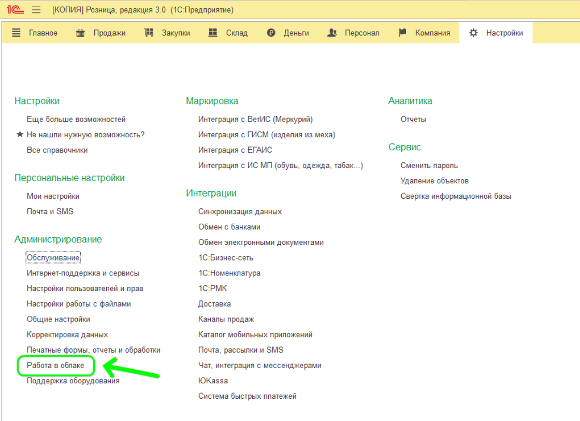Viewport: 580px width, 421px height.
Task: Click the Продажи basket icon
Action: click(80, 33)
